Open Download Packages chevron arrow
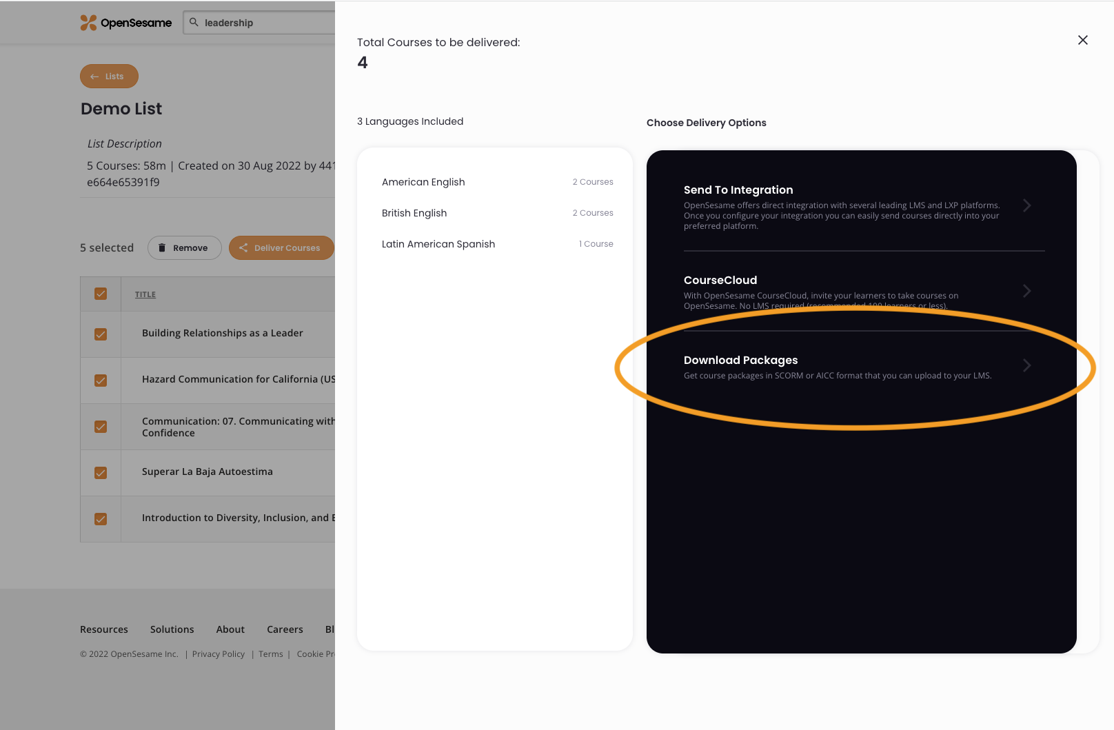Image resolution: width=1114 pixels, height=730 pixels. tap(1027, 365)
